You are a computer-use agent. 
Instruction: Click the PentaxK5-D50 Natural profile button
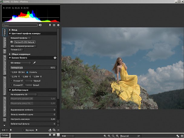[25, 42]
